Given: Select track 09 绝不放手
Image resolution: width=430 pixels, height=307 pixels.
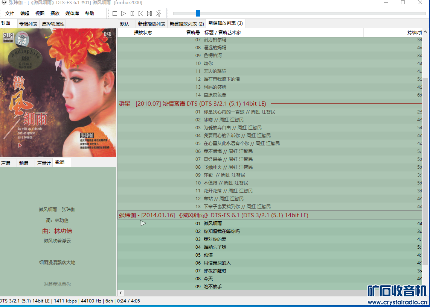Looking at the screenshot, I should (x=270, y=286).
